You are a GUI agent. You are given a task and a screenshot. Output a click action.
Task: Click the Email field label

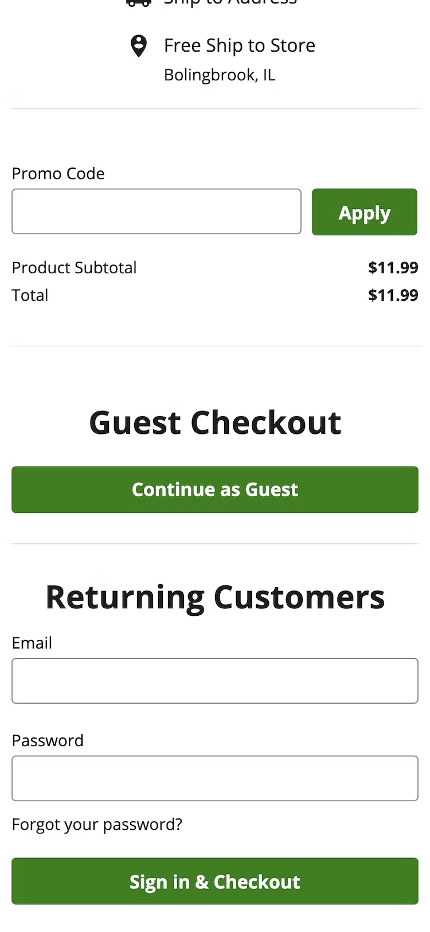tap(32, 643)
